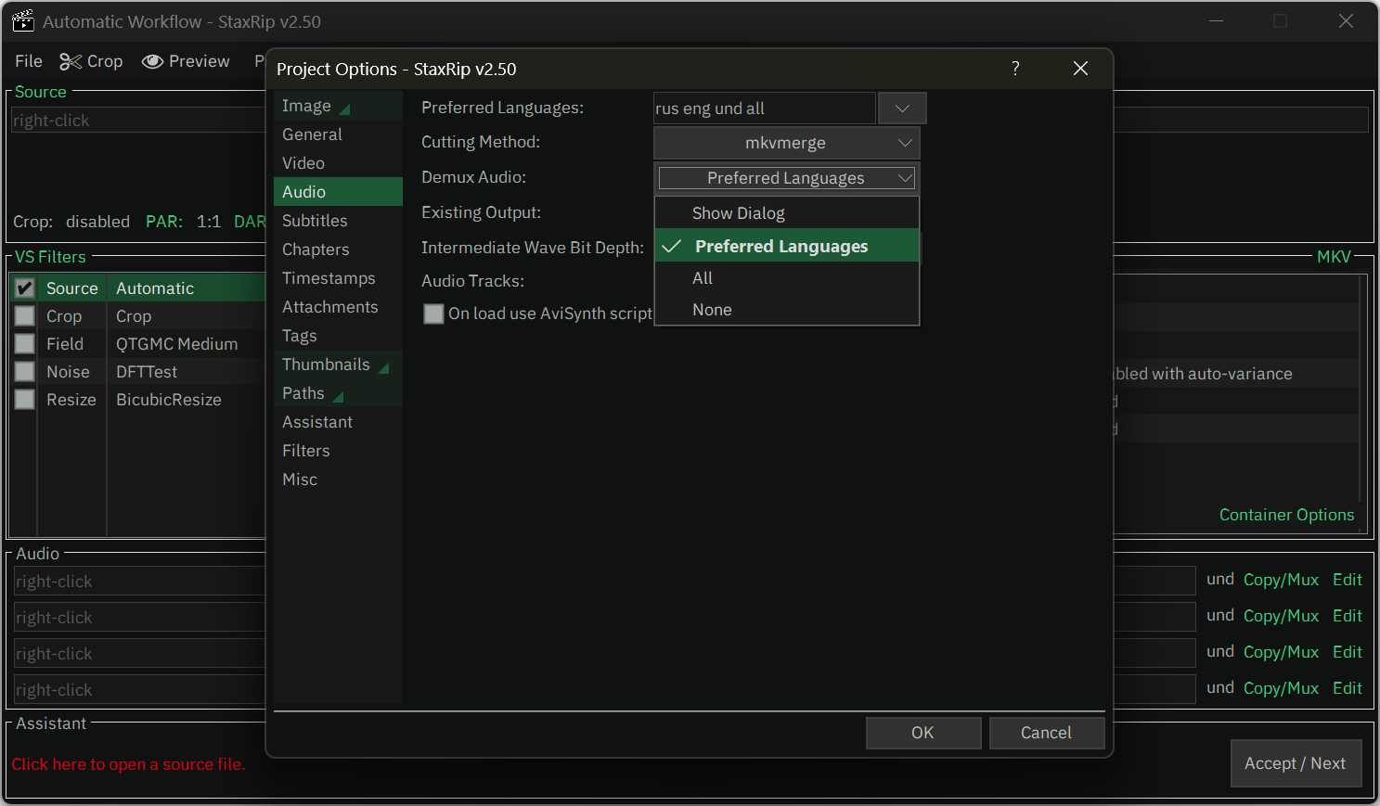Screen dimensions: 1380x806
Task: Click the fourth audio track field
Action: point(140,690)
